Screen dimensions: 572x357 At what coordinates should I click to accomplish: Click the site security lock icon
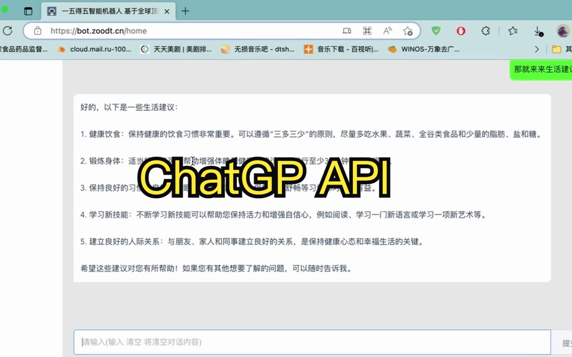tap(37, 31)
